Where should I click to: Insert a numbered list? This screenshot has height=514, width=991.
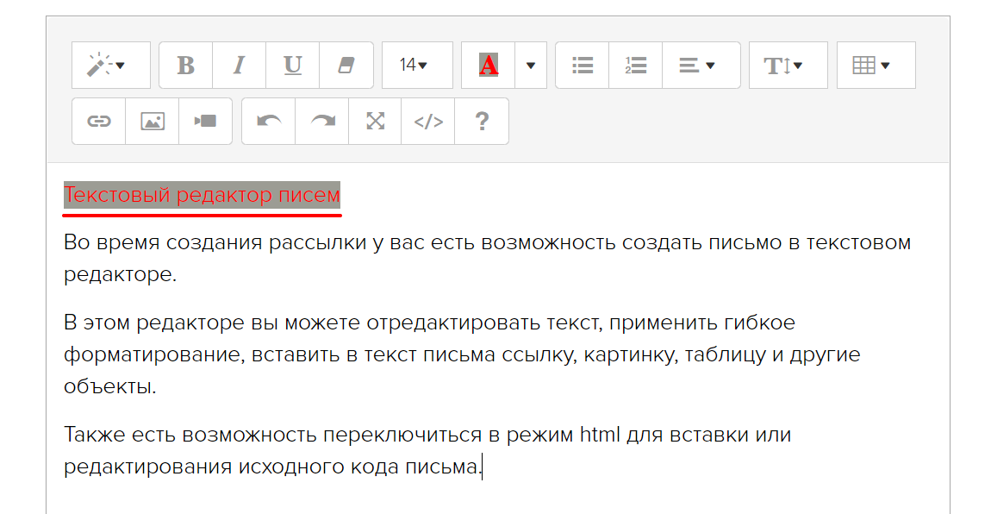pos(635,66)
